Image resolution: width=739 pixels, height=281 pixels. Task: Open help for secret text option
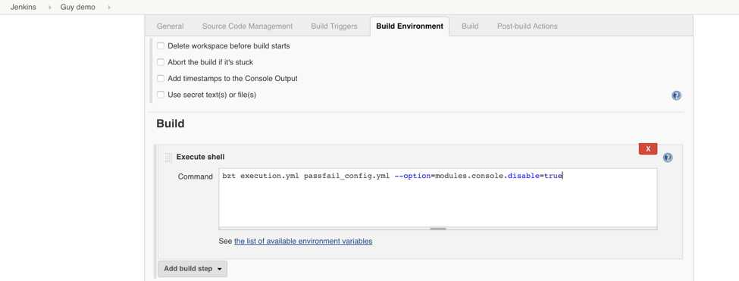[676, 95]
